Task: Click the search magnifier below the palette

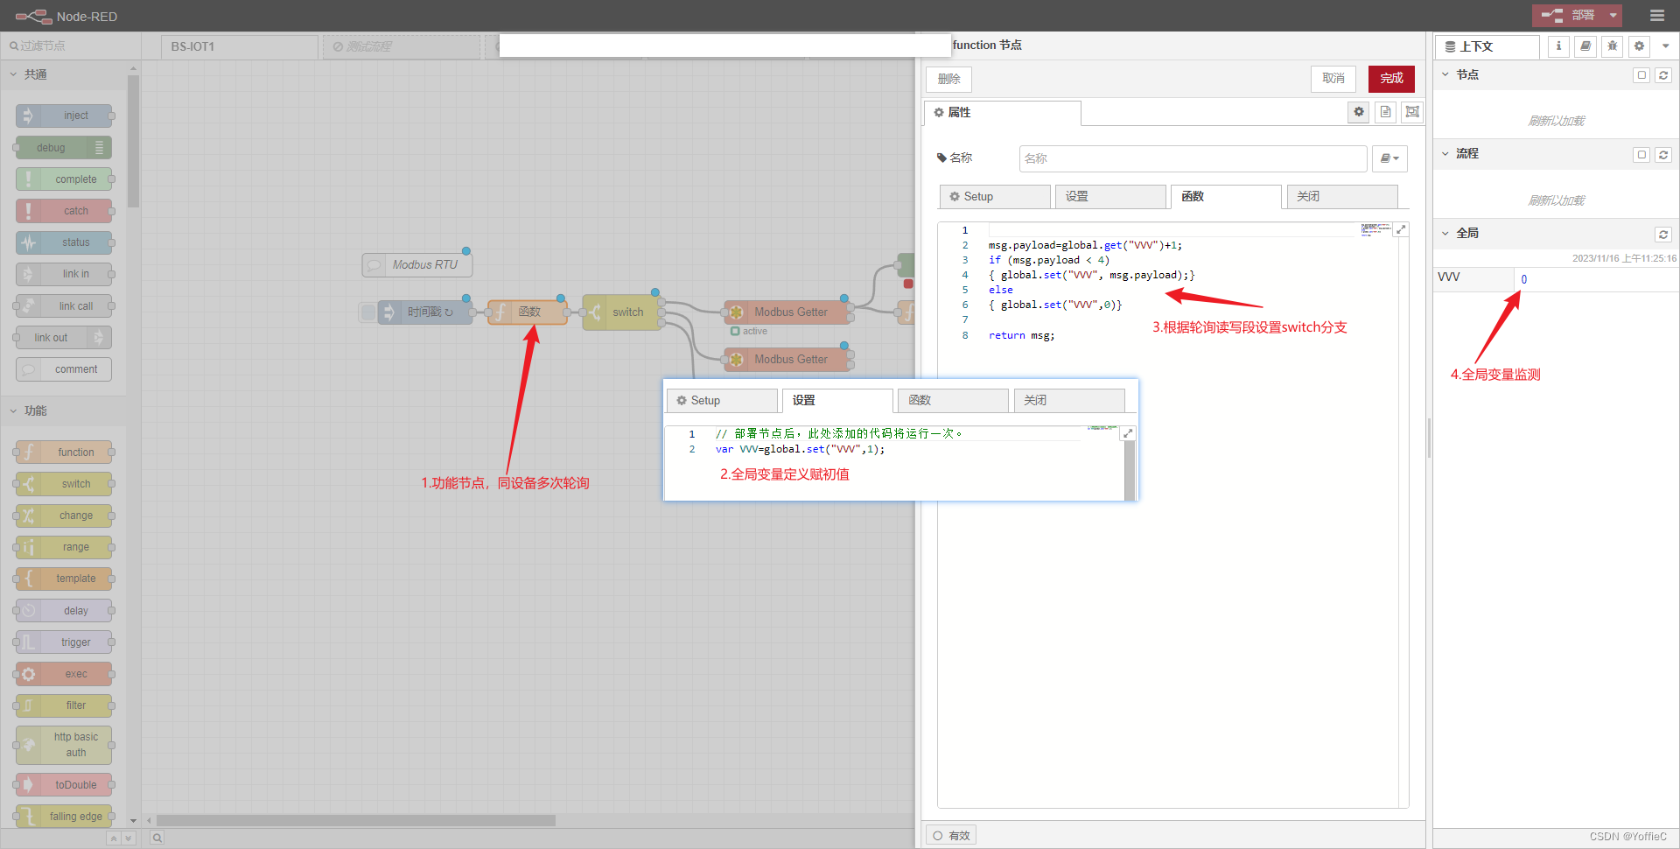Action: pos(157,838)
